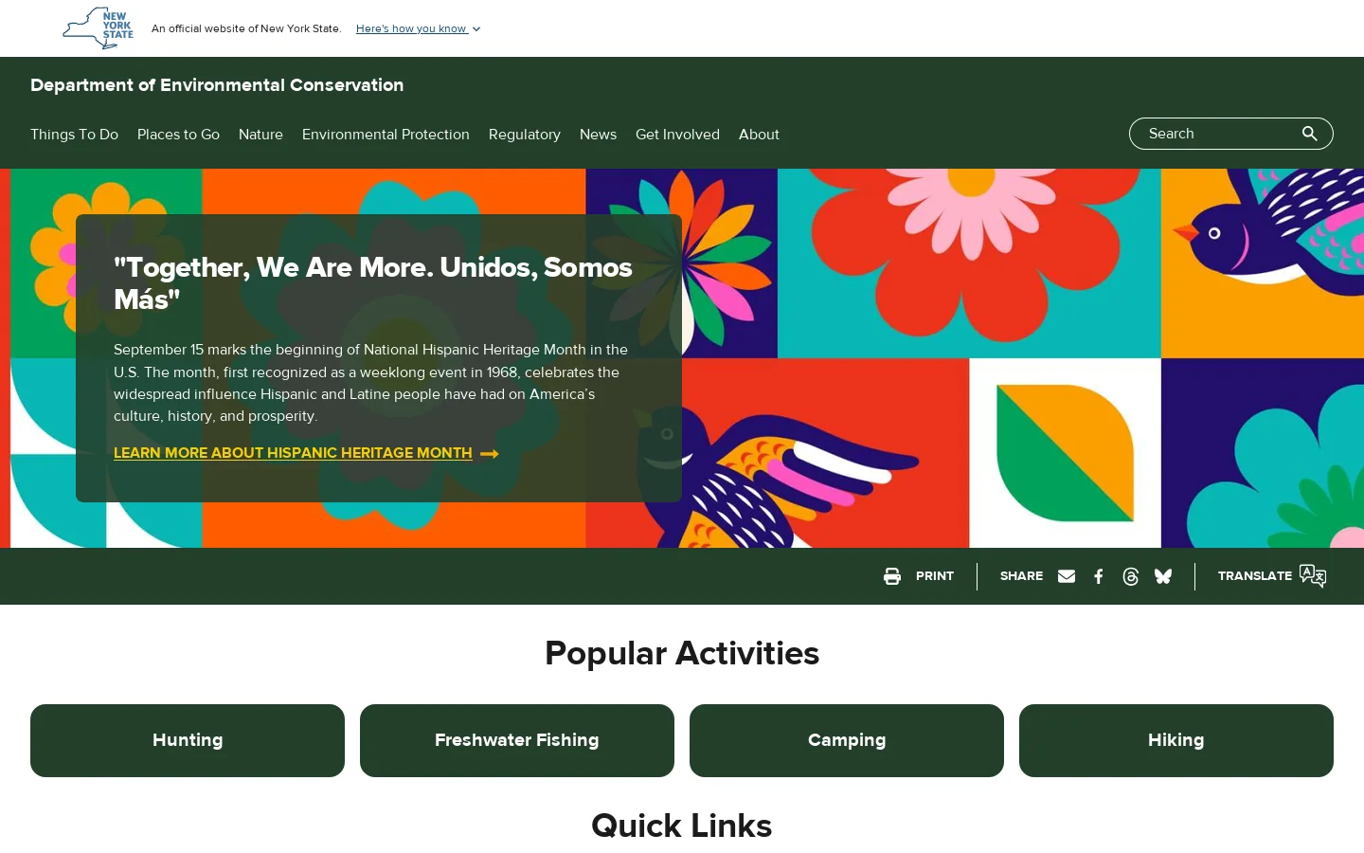This screenshot has width=1364, height=853.
Task: Go to Department of Environmental Conservation home
Action: pyautogui.click(x=217, y=85)
